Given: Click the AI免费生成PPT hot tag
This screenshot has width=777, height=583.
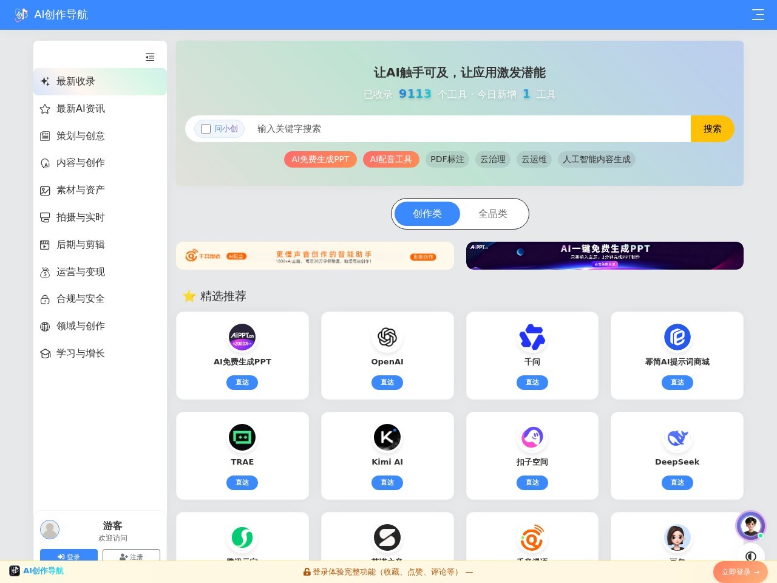Looking at the screenshot, I should 321,159.
